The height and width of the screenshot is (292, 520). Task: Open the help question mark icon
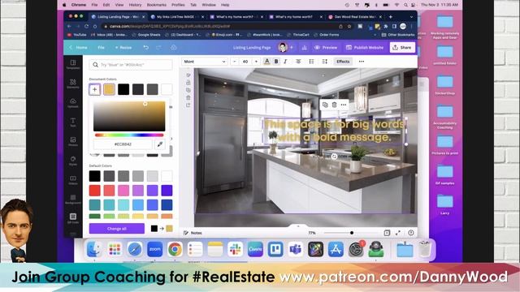(411, 233)
